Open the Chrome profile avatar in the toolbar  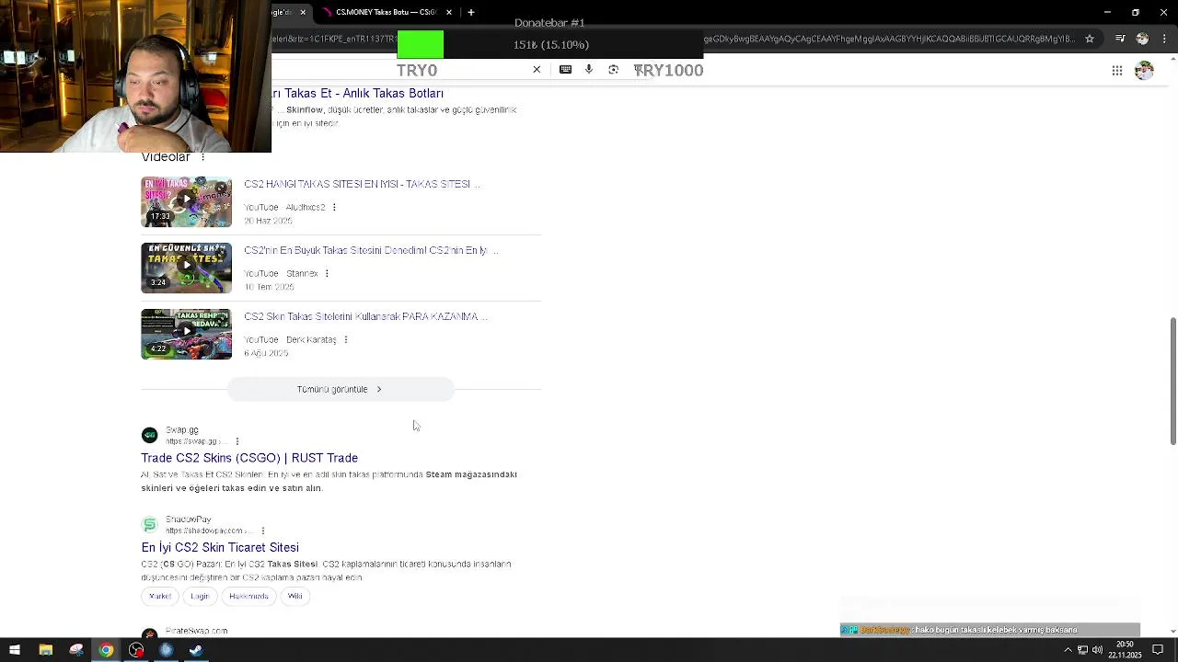point(1142,39)
